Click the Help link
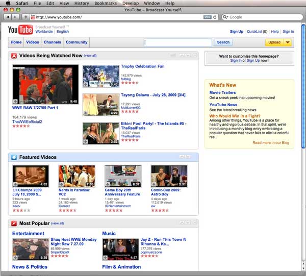The image size is (306, 276). click(275, 32)
